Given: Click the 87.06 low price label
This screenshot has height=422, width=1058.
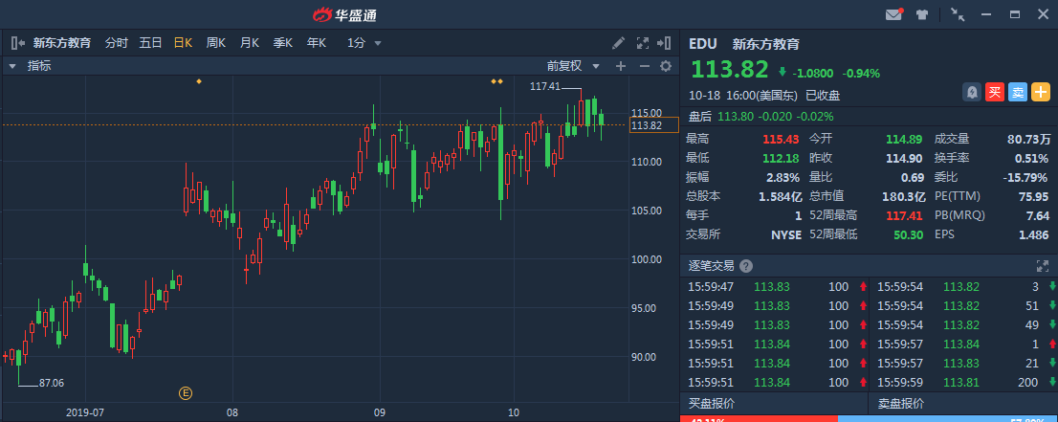Looking at the screenshot, I should point(52,383).
